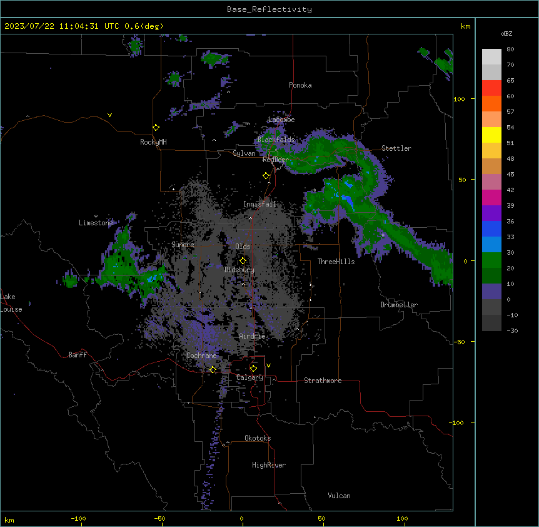The height and width of the screenshot is (527, 539).
Task: Click the Strathmore town label
Action: coord(323,381)
